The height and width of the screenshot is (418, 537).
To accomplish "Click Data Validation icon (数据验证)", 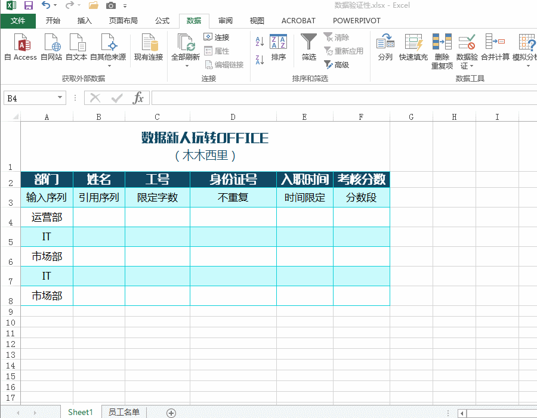I will point(467,42).
